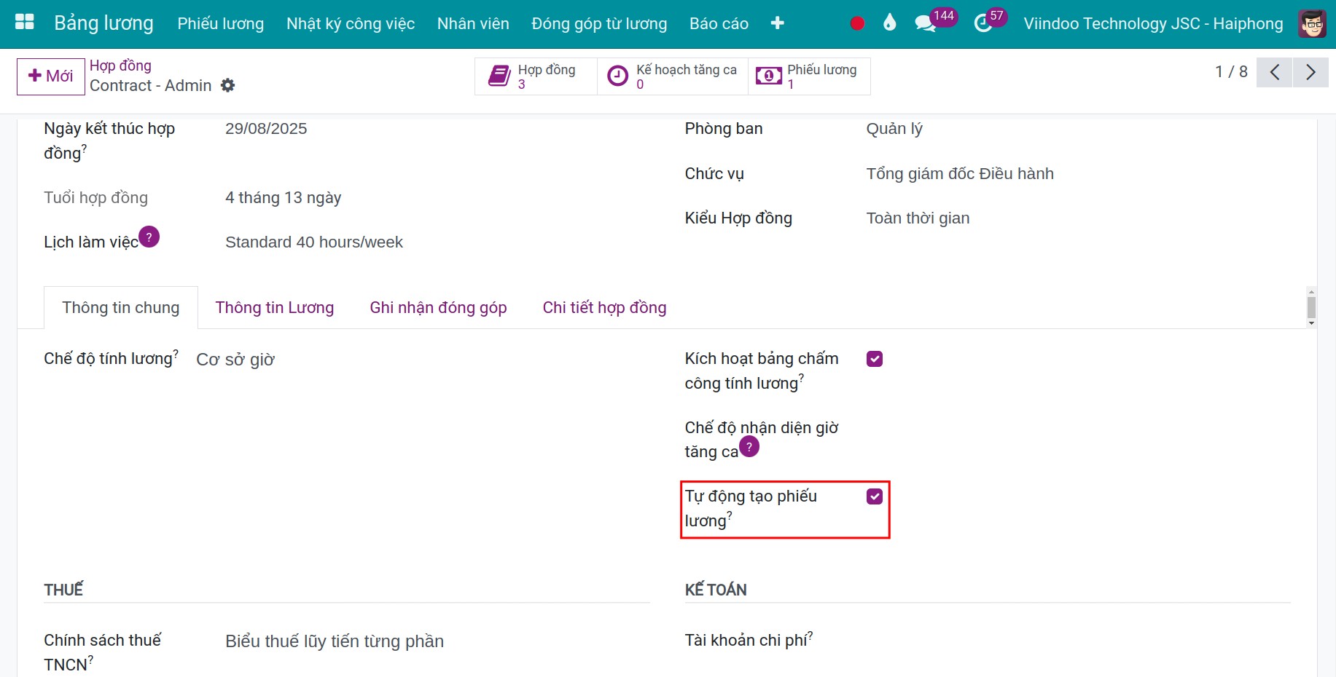Open the Kế hoạch tăng ca smart button
This screenshot has height=677, width=1336.
[x=673, y=76]
